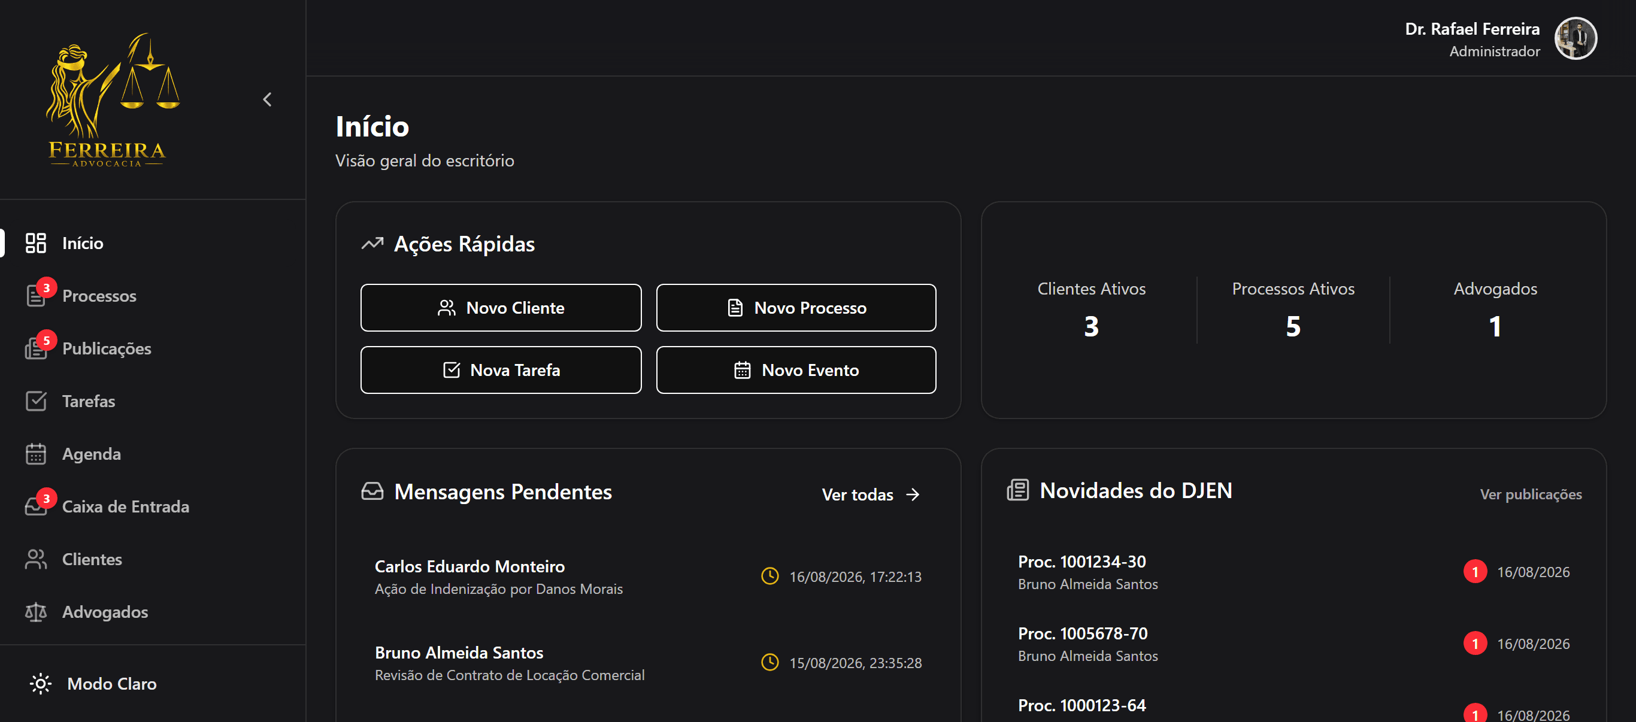Click the Caixa de Entrada inbox icon
1636x722 pixels.
(x=35, y=507)
